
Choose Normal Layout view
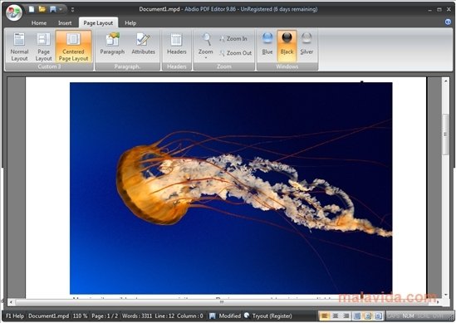pyautogui.click(x=19, y=46)
